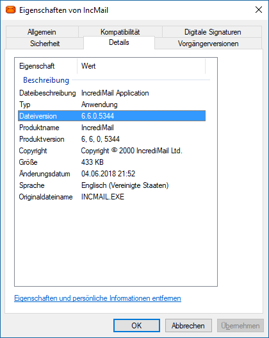Open the Kompatibilität tab
Viewport: 269px width, 338px height.
coord(120,32)
